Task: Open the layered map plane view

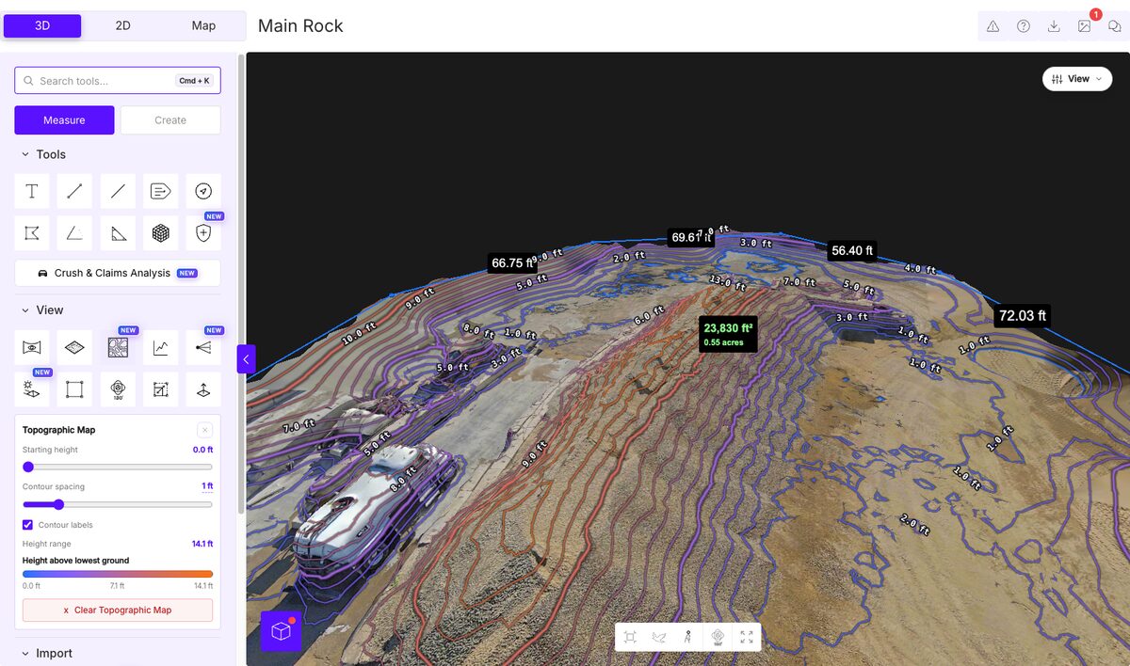Action: click(74, 347)
